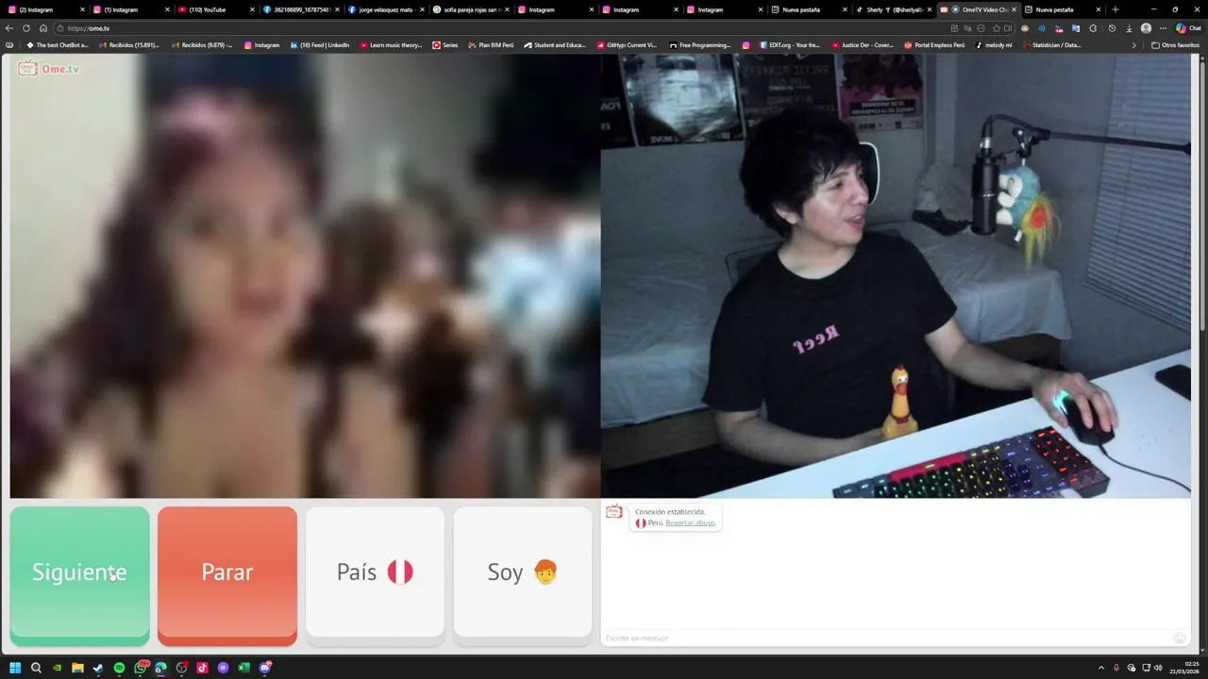
Task: Open the melody ml bookmark
Action: tap(994, 45)
